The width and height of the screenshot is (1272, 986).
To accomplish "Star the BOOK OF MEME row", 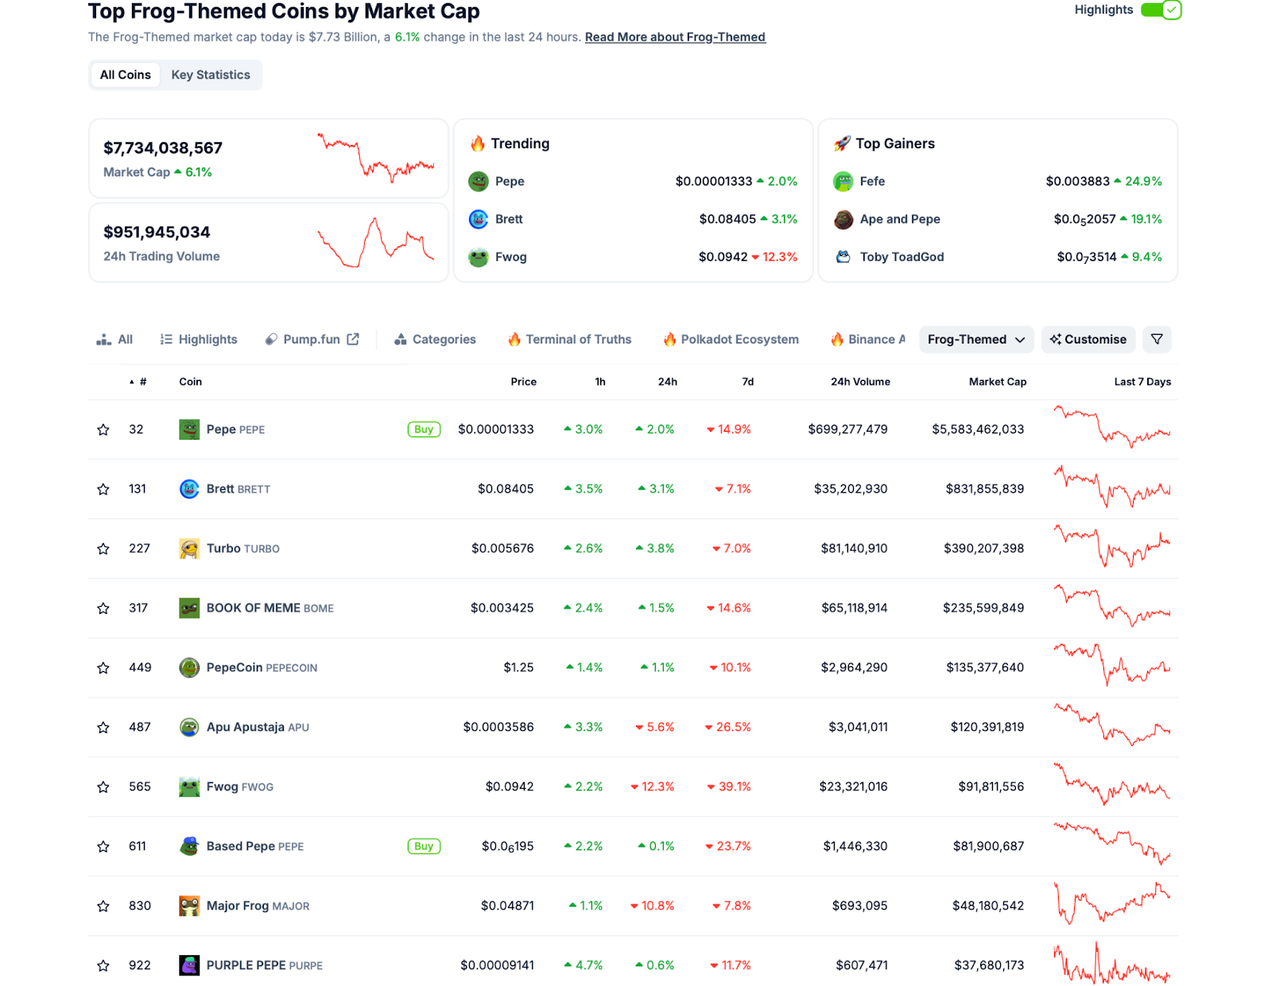I will point(103,608).
